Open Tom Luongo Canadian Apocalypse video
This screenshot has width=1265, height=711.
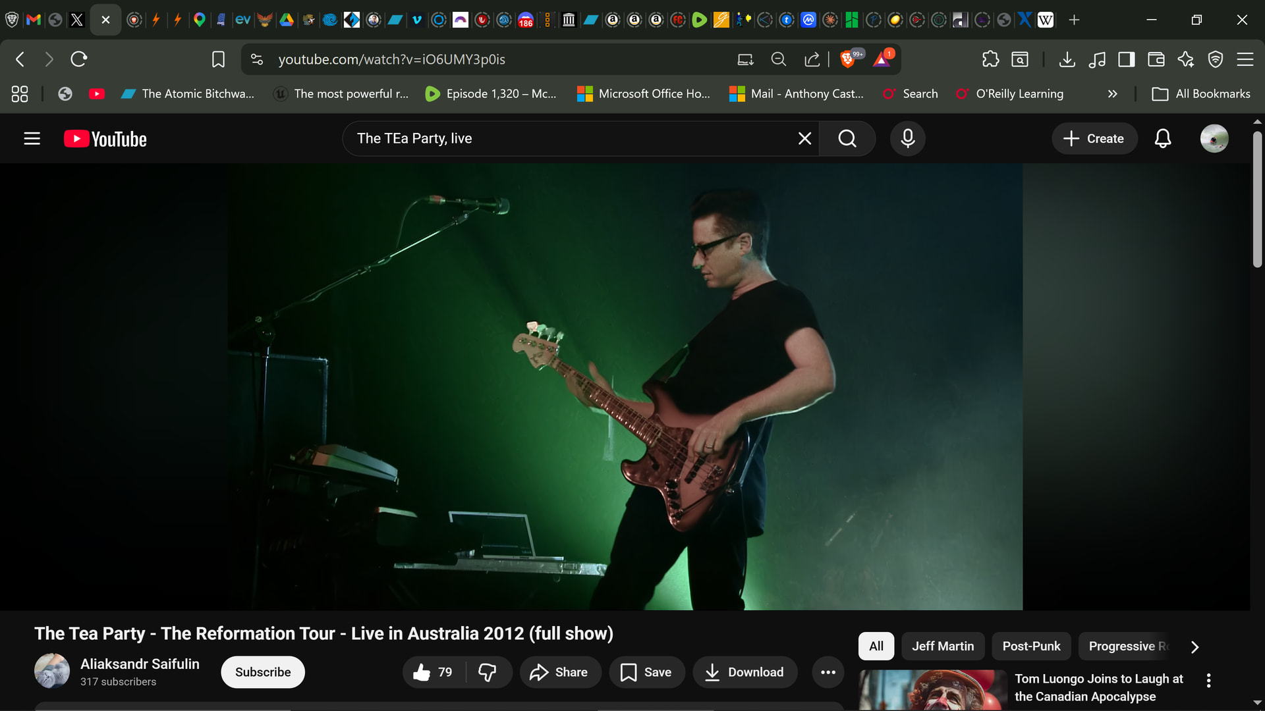[x=1098, y=687]
